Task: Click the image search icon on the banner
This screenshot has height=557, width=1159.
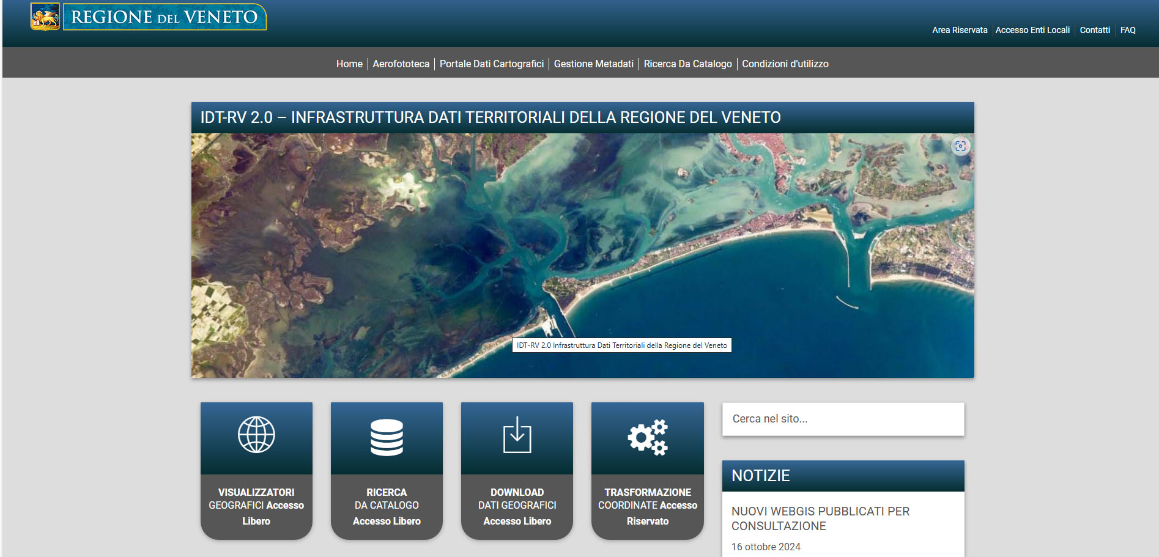Action: pos(960,146)
